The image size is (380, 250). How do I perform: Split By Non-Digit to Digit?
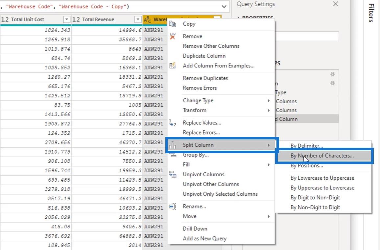pyautogui.click(x=315, y=207)
